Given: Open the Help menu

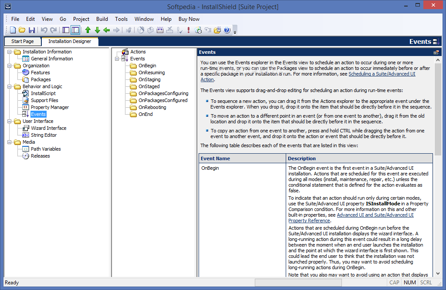Looking at the screenshot, I should tap(166, 19).
